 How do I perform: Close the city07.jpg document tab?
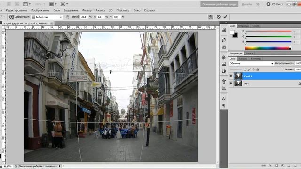point(52,23)
